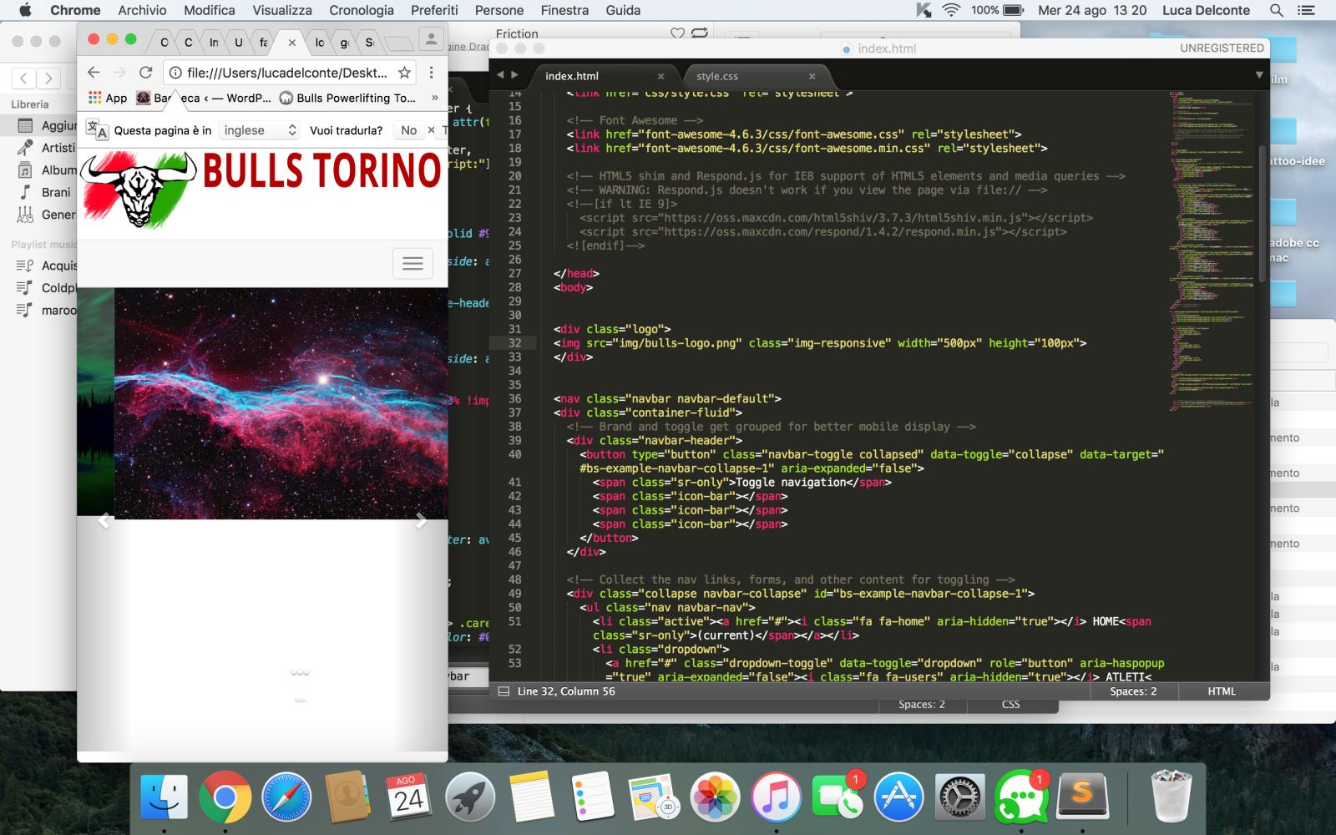Image resolution: width=1336 pixels, height=835 pixels.
Task: Click the Google Translate icon in the infobar
Action: [x=99, y=130]
